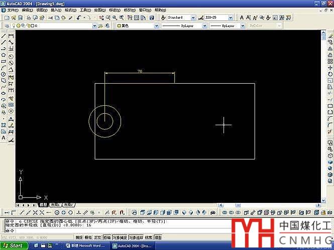Open the 格式(O) Format menu
The width and height of the screenshot is (334, 250).
[70, 10]
